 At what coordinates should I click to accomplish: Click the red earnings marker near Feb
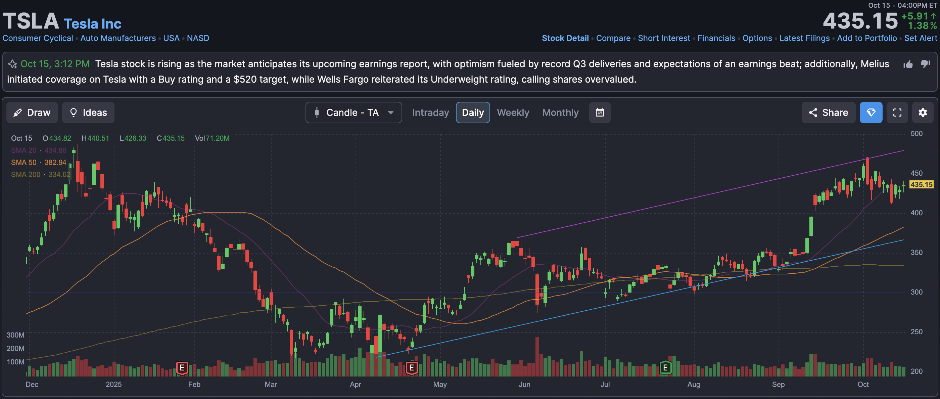point(182,368)
